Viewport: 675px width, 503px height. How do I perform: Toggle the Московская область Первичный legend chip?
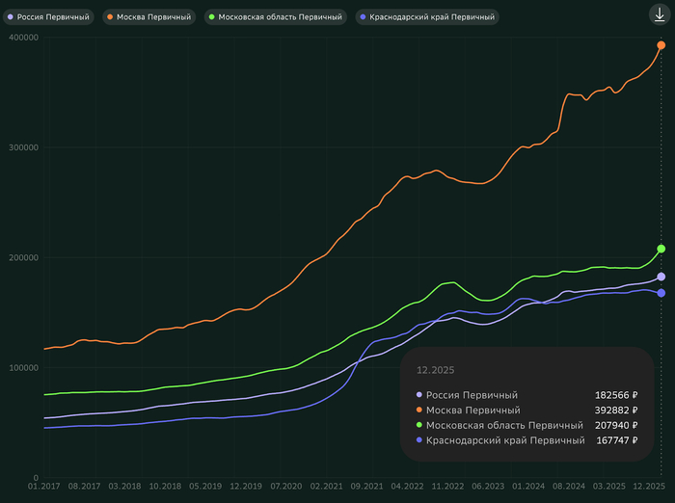click(274, 17)
